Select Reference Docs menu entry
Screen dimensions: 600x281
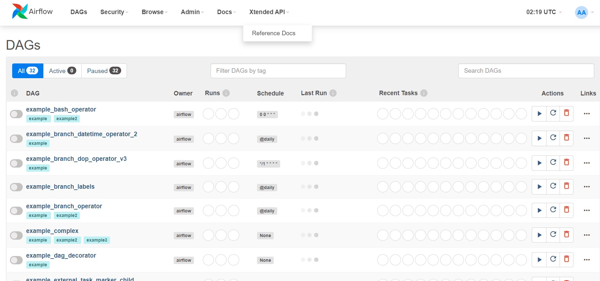coord(274,33)
